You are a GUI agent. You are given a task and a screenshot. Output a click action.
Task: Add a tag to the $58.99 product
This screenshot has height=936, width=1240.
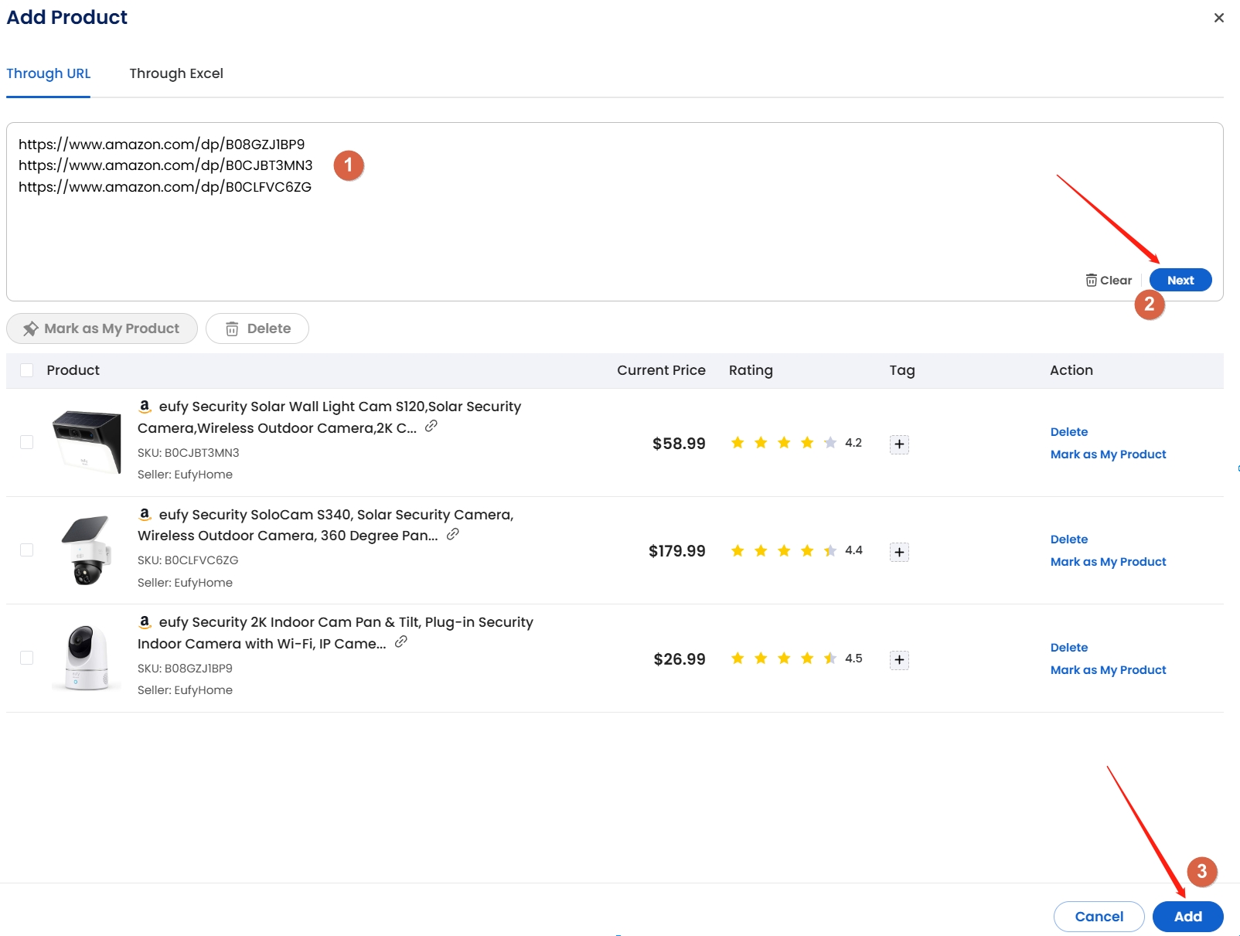click(x=899, y=444)
